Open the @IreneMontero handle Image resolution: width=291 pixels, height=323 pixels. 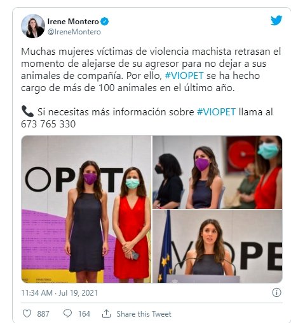point(74,32)
